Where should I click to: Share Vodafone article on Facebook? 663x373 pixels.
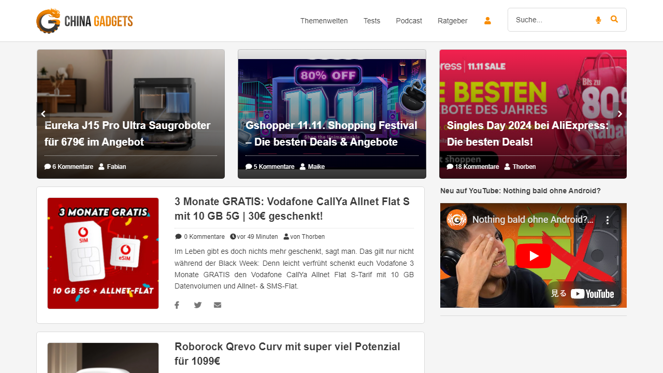pyautogui.click(x=177, y=305)
